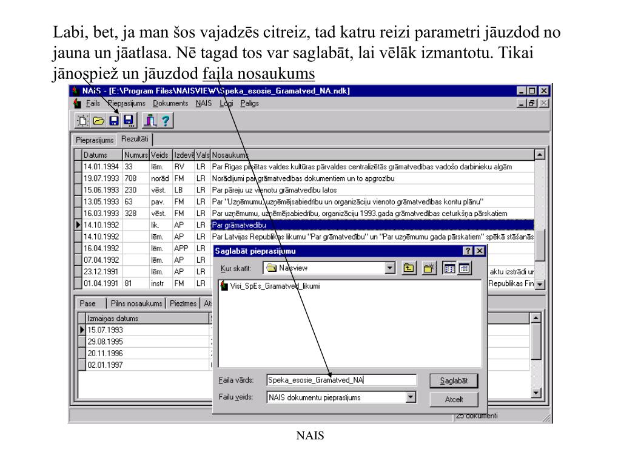Click the Saglabāt button
The width and height of the screenshot is (621, 466).
click(x=454, y=381)
